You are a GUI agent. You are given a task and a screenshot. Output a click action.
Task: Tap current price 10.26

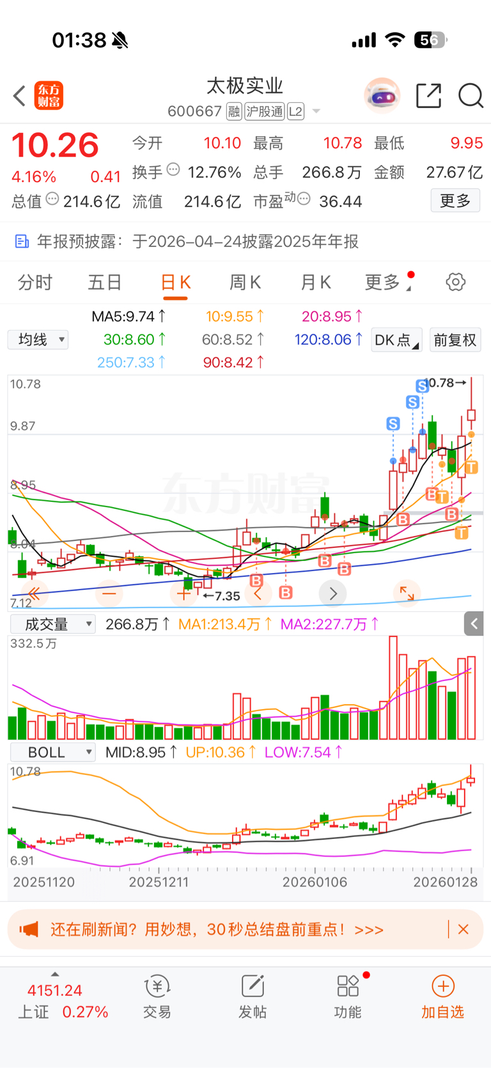coord(55,145)
